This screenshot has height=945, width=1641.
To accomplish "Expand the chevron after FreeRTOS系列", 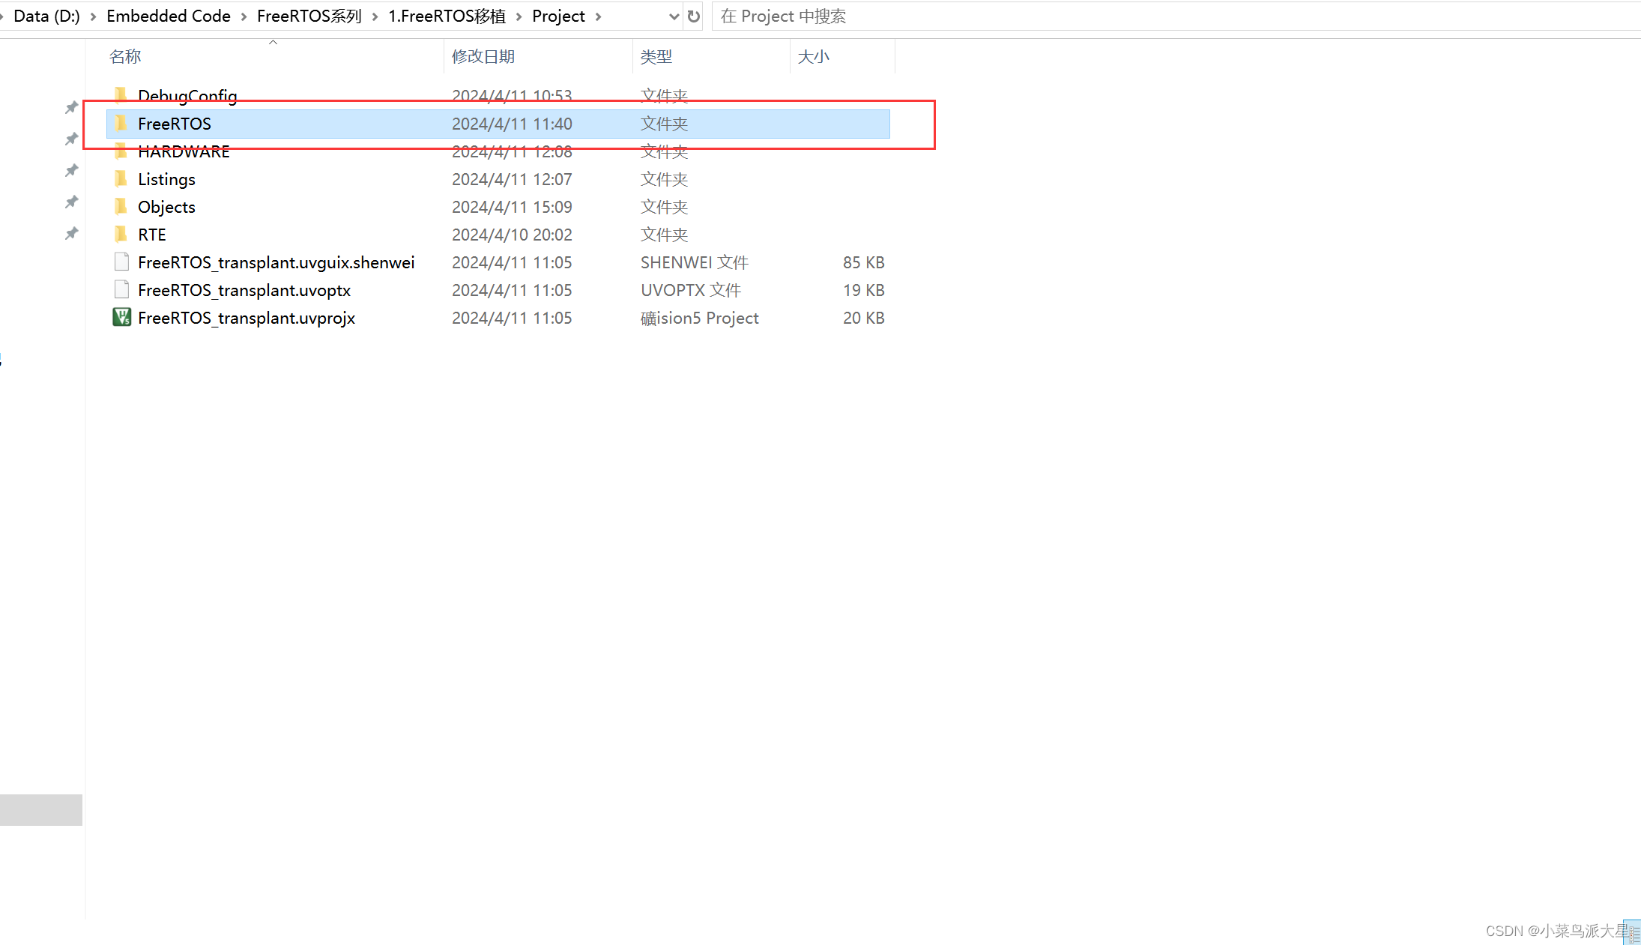I will [x=375, y=16].
